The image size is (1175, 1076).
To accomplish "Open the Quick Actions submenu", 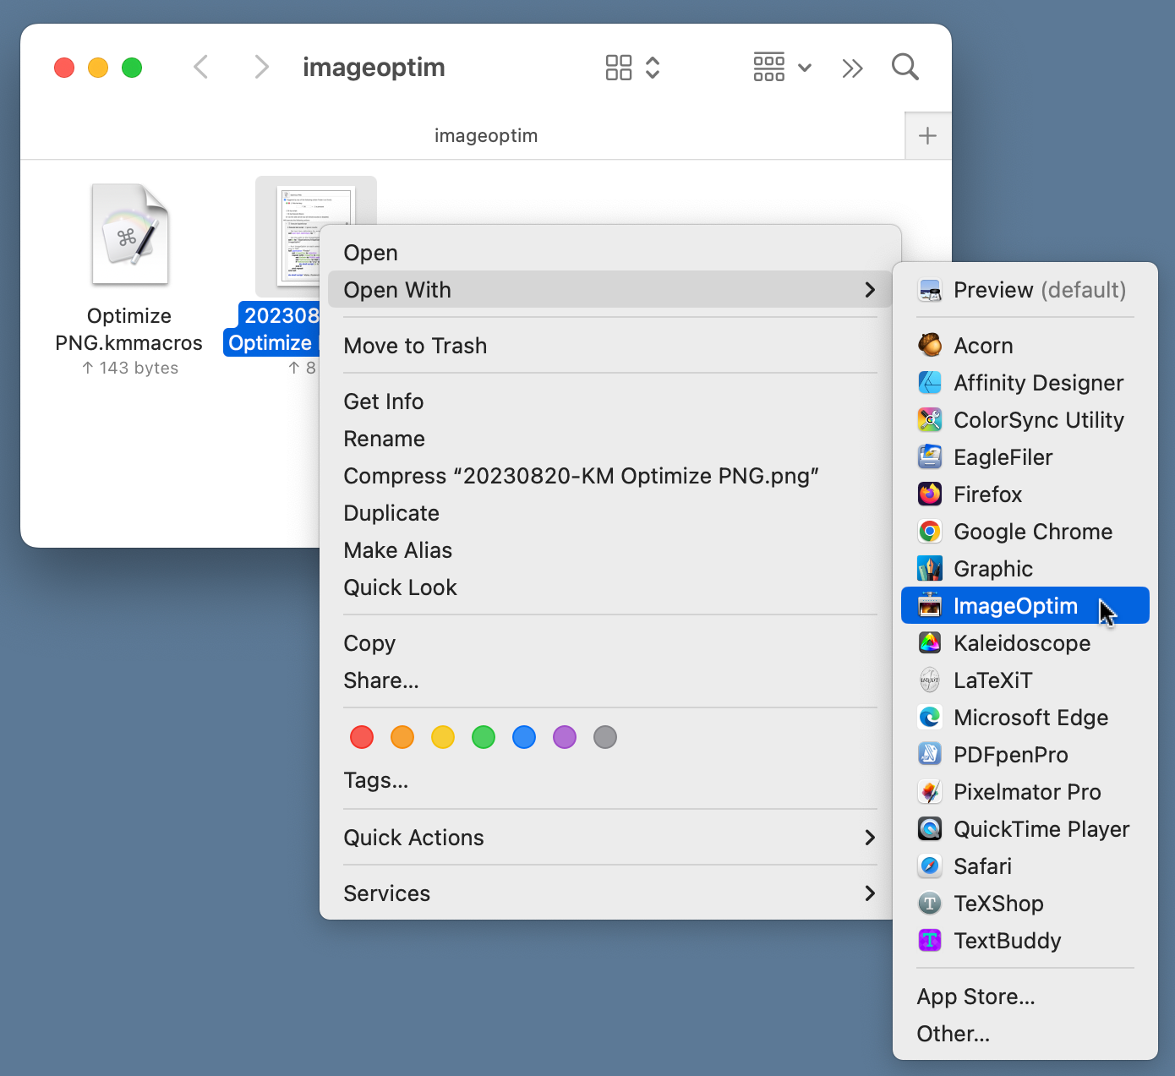I will pos(413,837).
